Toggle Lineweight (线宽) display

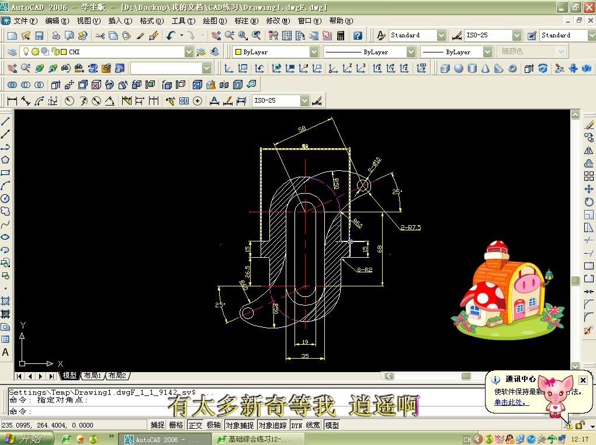pos(313,425)
